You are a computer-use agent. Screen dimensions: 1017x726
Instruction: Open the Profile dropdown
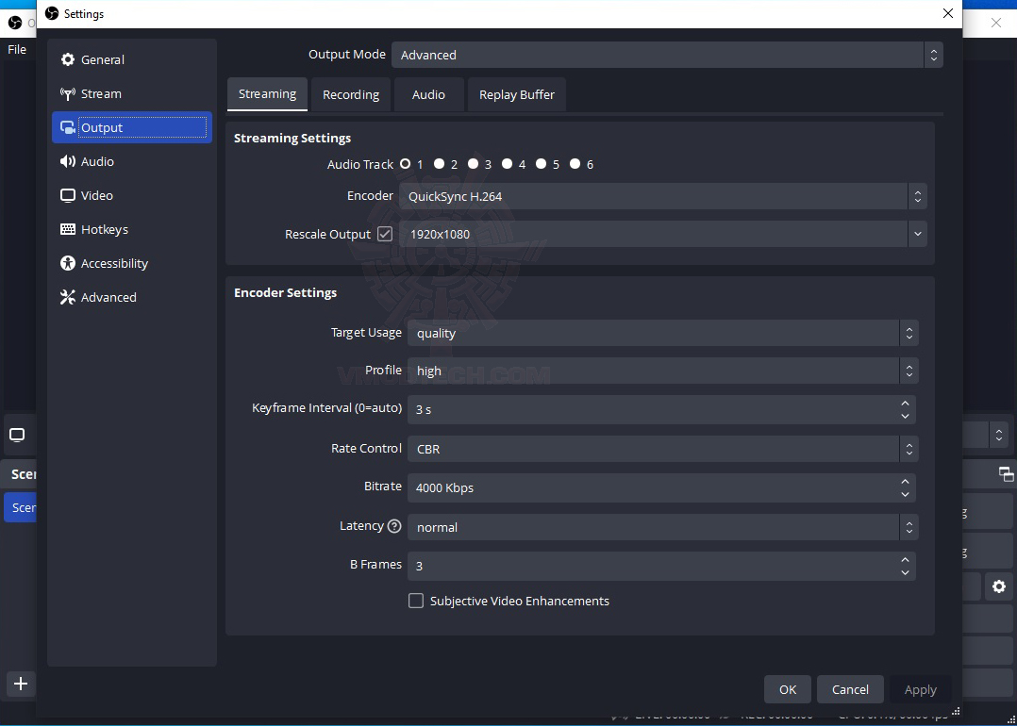click(x=663, y=371)
